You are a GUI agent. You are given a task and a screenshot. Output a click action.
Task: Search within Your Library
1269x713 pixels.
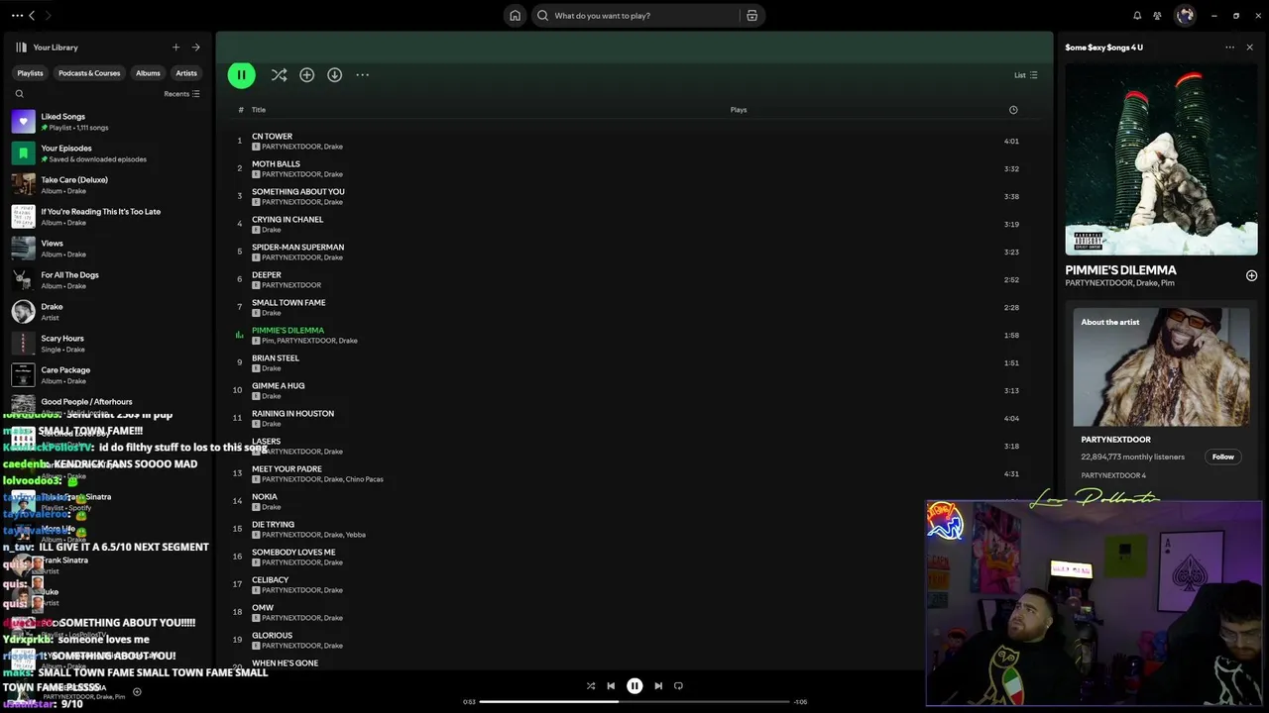click(19, 94)
